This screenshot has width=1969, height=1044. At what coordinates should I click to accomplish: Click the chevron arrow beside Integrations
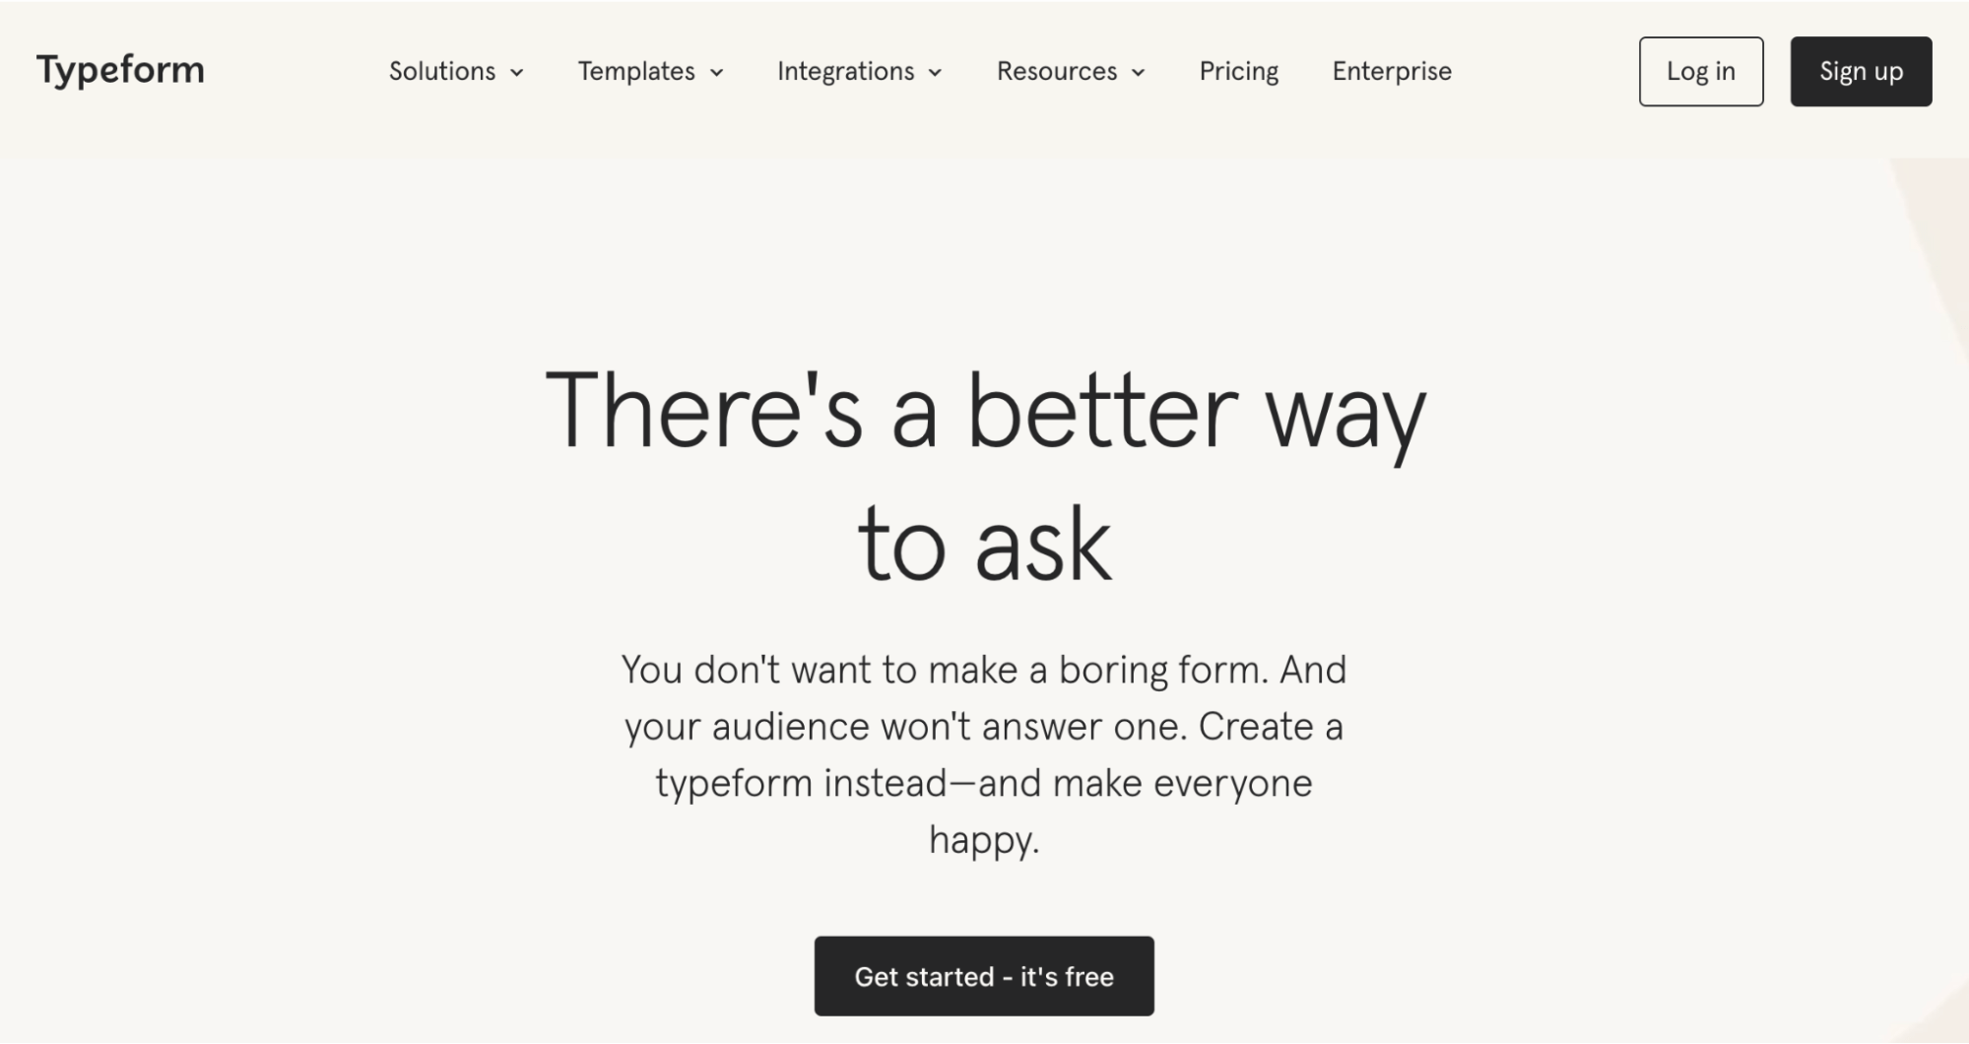tap(936, 72)
